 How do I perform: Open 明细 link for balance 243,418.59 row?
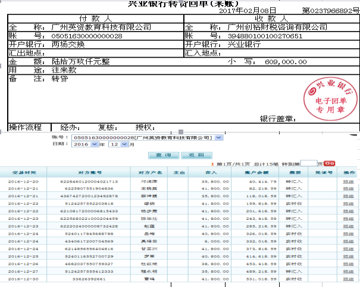coord(348,219)
